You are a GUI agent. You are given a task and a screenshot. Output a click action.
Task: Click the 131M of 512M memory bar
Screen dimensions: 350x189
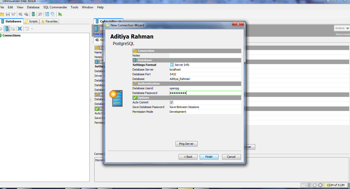tap(335, 185)
